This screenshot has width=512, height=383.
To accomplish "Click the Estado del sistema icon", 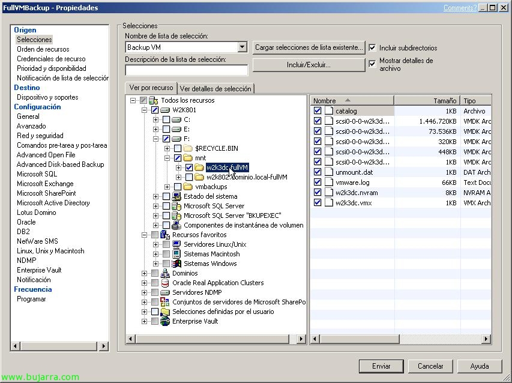I will click(x=176, y=196).
